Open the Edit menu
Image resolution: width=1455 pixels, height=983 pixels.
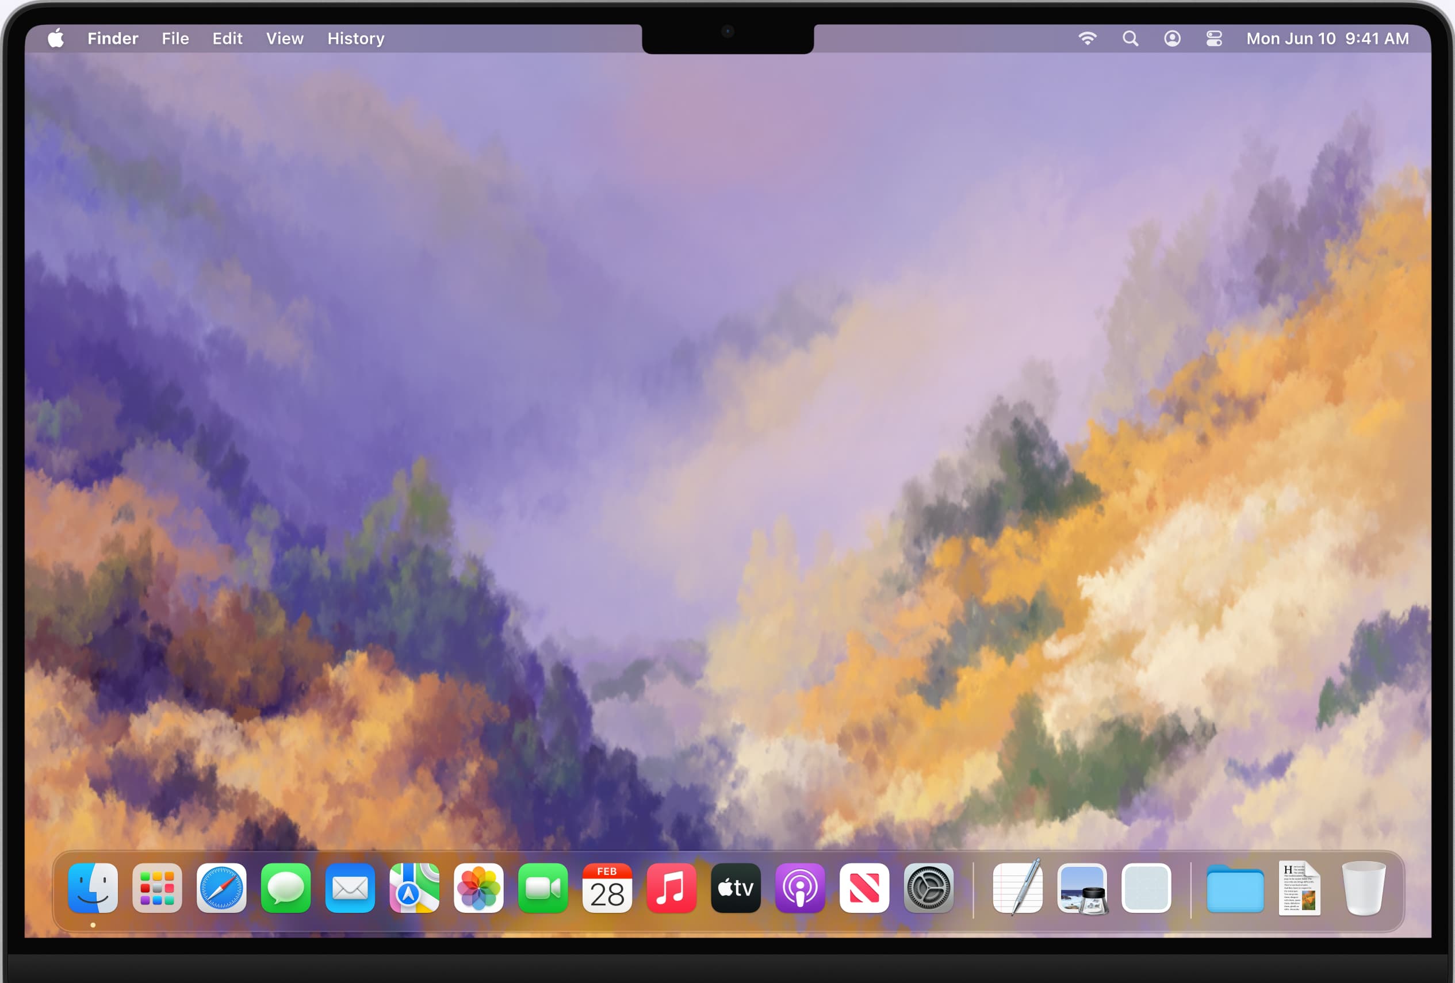[227, 38]
